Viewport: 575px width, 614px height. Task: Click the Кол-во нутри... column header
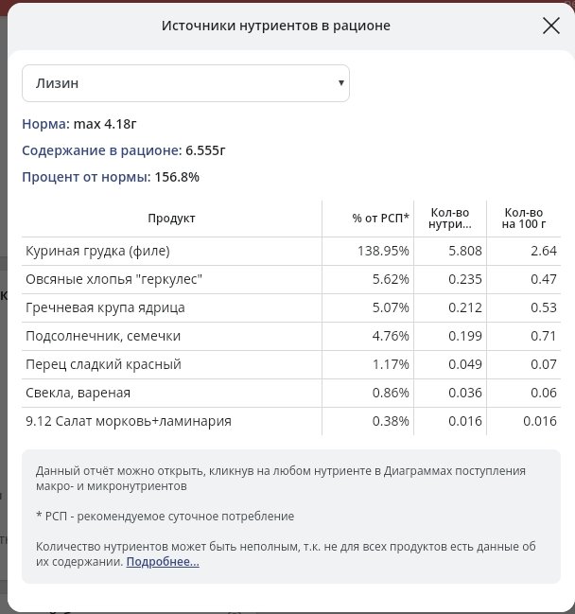pos(451,219)
